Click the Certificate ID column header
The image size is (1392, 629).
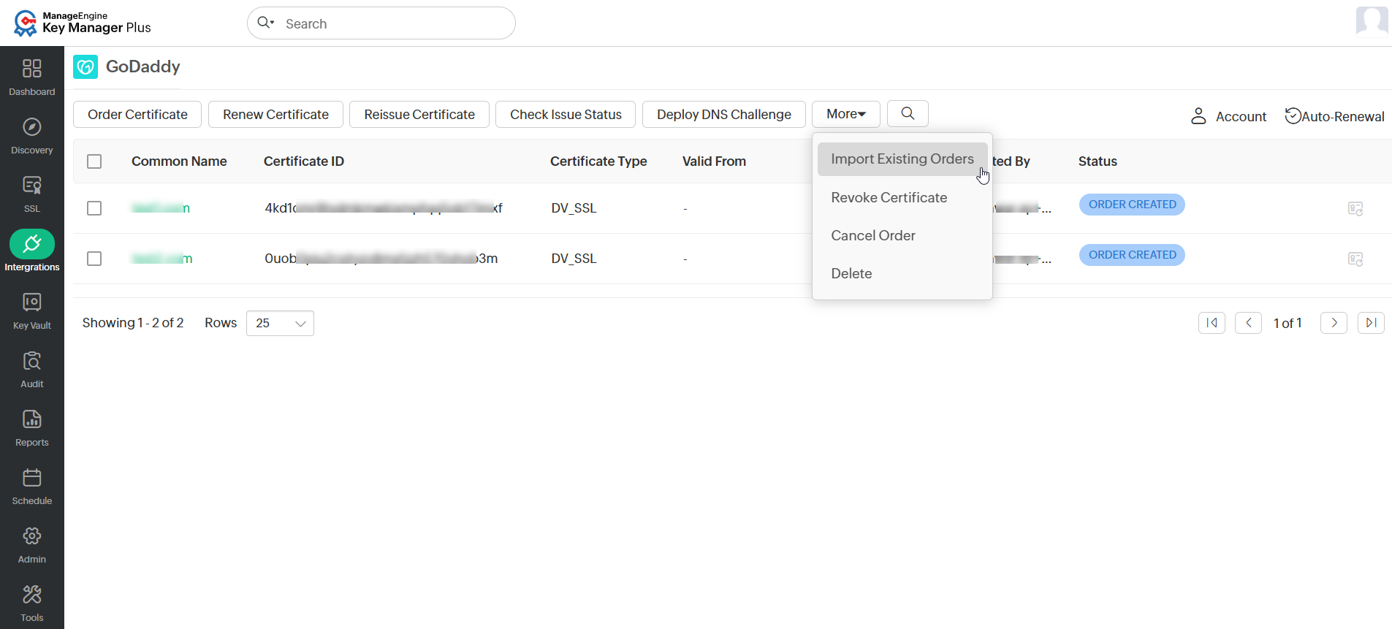coord(304,161)
